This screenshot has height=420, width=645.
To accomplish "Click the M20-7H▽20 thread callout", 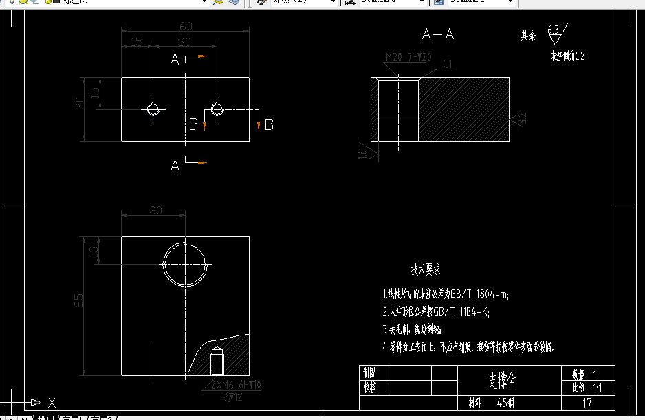I will pos(408,57).
